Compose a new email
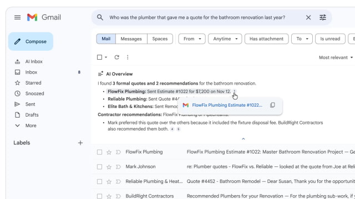This screenshot has height=199, width=355. [31, 41]
